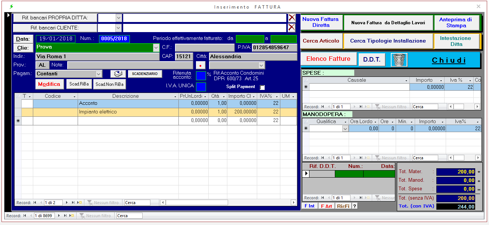Go to first record in MANODOPERA navigator
This screenshot has width=489, height=225.
[x=323, y=158]
